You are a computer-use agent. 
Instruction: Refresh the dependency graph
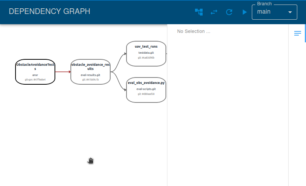[229, 12]
